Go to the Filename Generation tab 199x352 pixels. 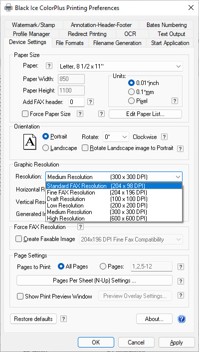pos(117,43)
